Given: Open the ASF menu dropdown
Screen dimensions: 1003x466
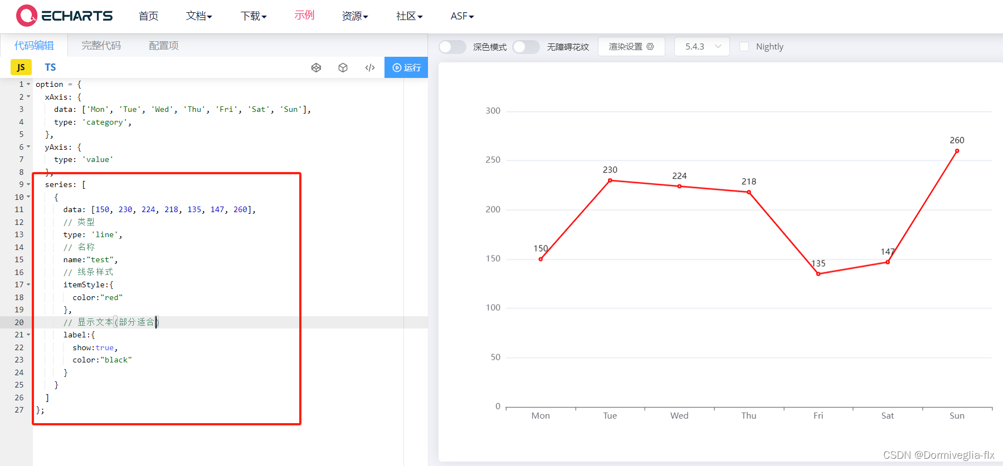Looking at the screenshot, I should click(x=462, y=16).
